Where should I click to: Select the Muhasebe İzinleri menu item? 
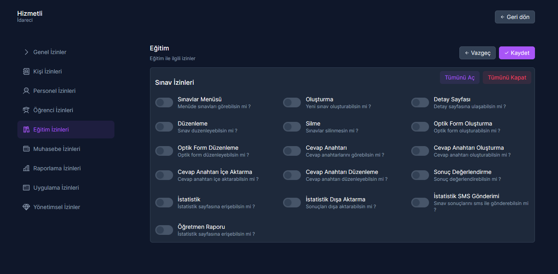pyautogui.click(x=66, y=149)
